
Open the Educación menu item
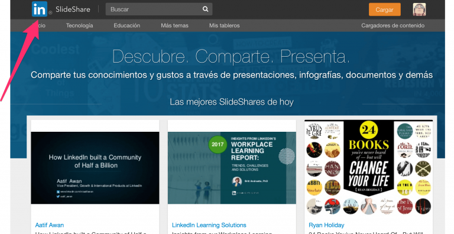pos(127,25)
